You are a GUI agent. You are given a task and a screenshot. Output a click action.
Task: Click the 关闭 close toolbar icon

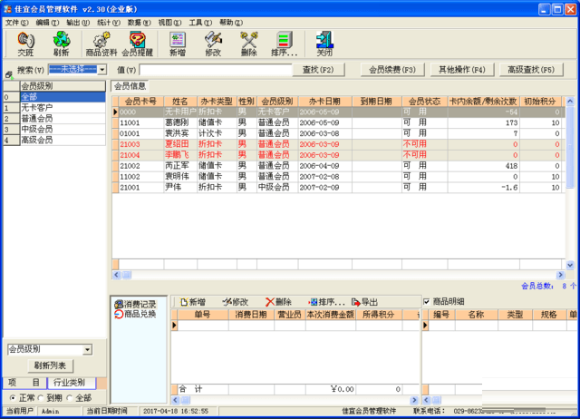coord(324,43)
